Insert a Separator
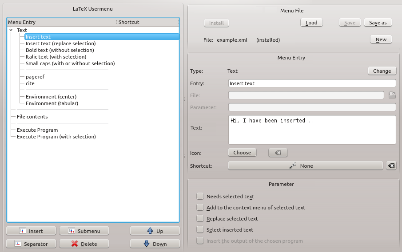The image size is (402, 252). 31,244
